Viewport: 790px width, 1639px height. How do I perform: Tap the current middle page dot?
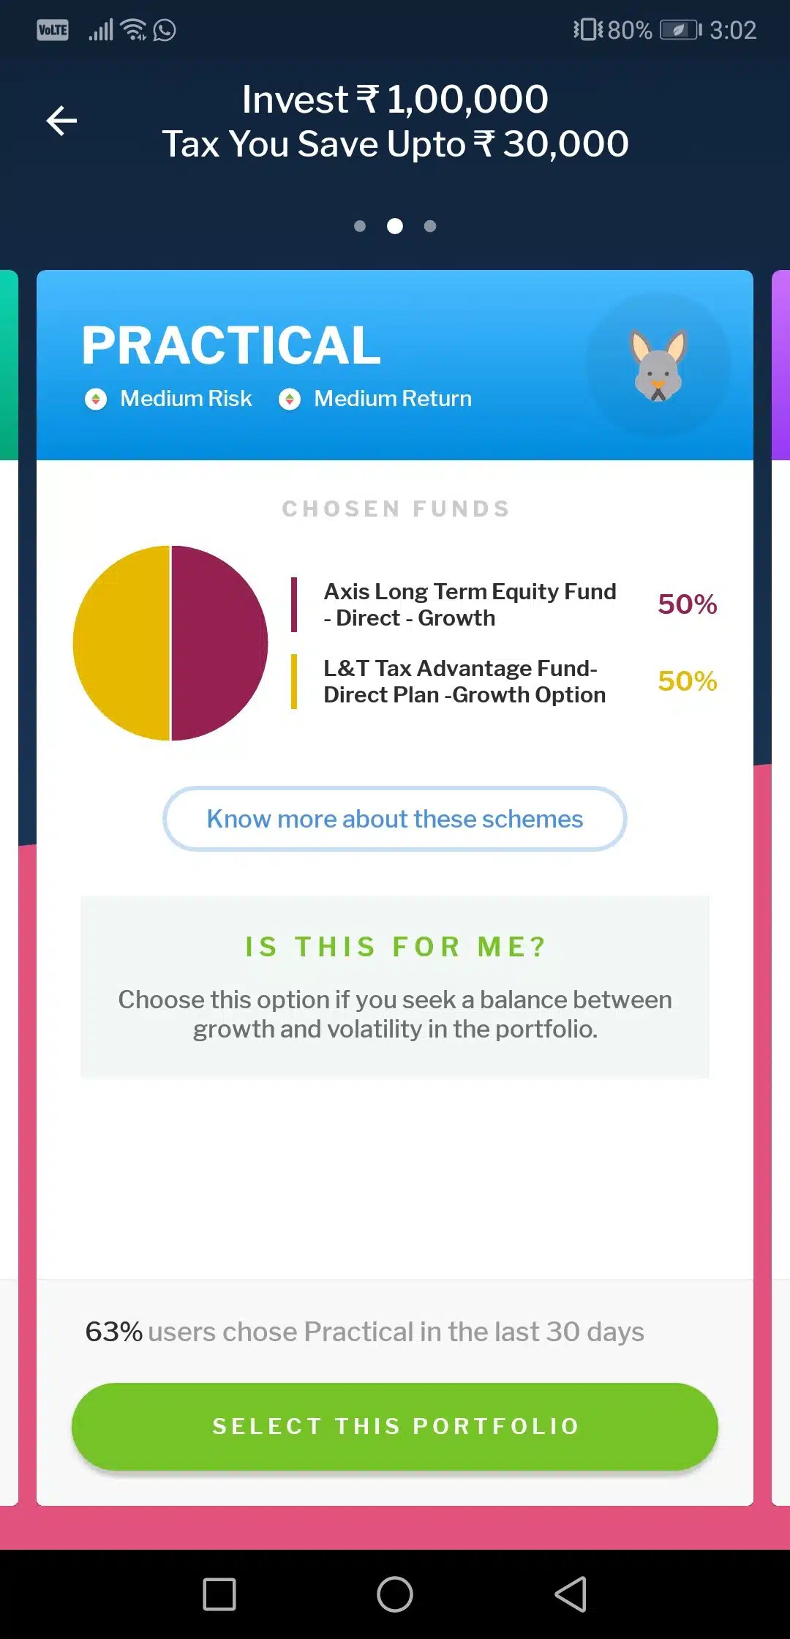395,226
